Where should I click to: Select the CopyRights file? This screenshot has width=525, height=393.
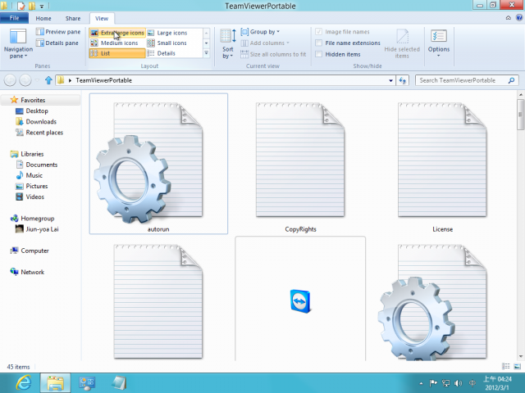pos(300,164)
